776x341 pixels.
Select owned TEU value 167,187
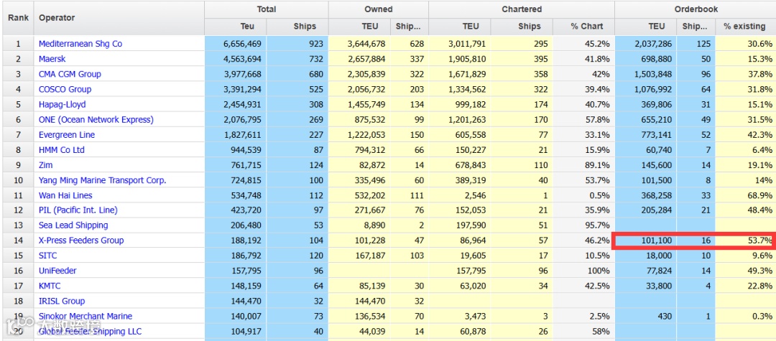(369, 256)
